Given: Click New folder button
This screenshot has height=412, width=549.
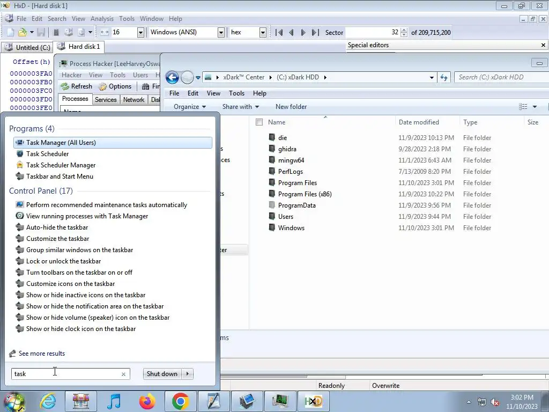Looking at the screenshot, I should point(291,107).
